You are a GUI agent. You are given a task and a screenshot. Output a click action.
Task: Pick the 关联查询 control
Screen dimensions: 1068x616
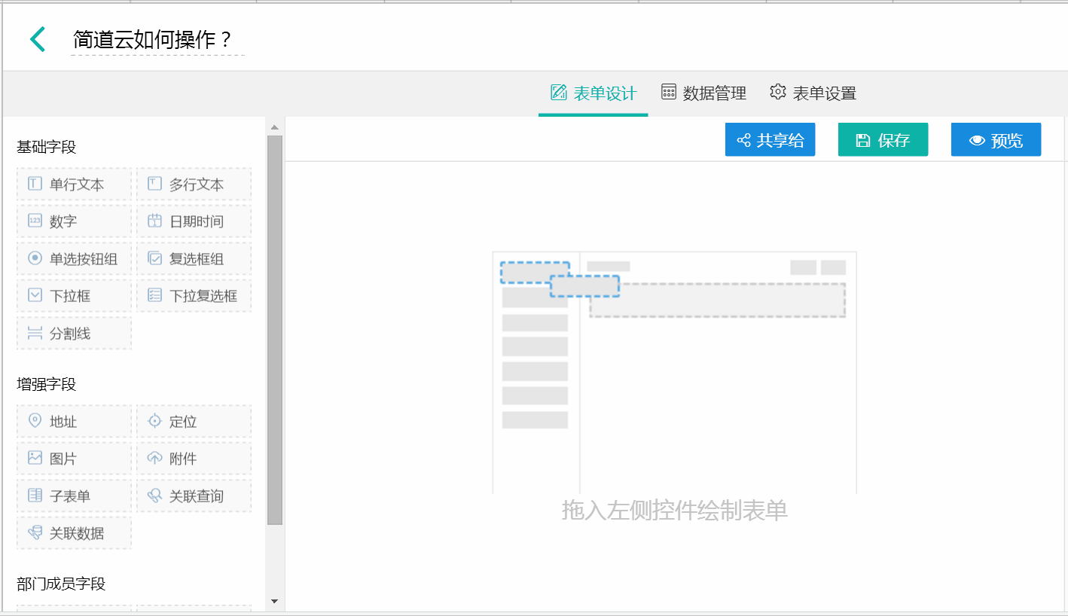point(194,496)
